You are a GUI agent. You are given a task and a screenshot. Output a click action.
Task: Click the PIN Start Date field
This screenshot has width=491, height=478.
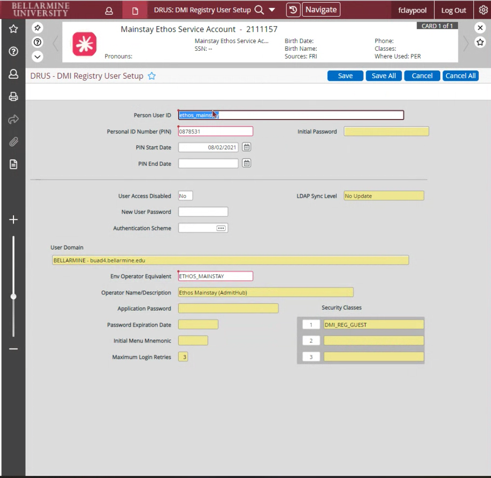208,147
